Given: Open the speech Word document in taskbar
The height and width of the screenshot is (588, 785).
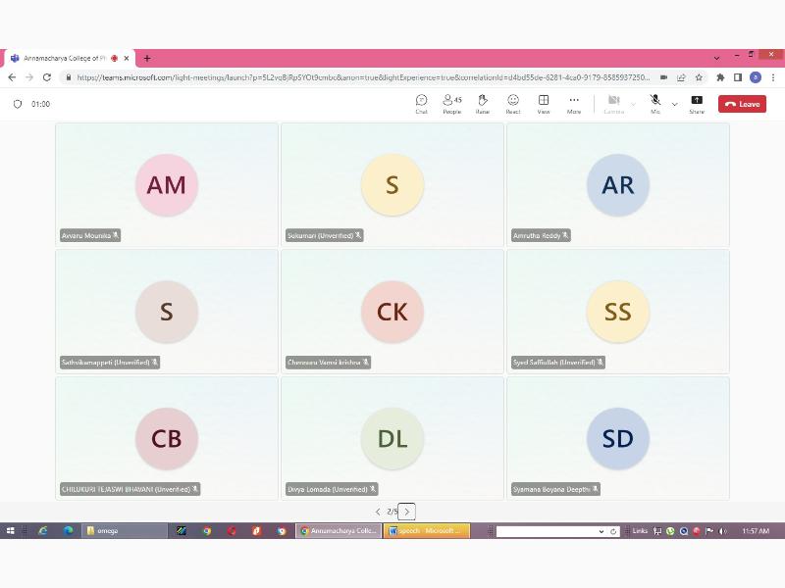Looking at the screenshot, I should click(427, 531).
